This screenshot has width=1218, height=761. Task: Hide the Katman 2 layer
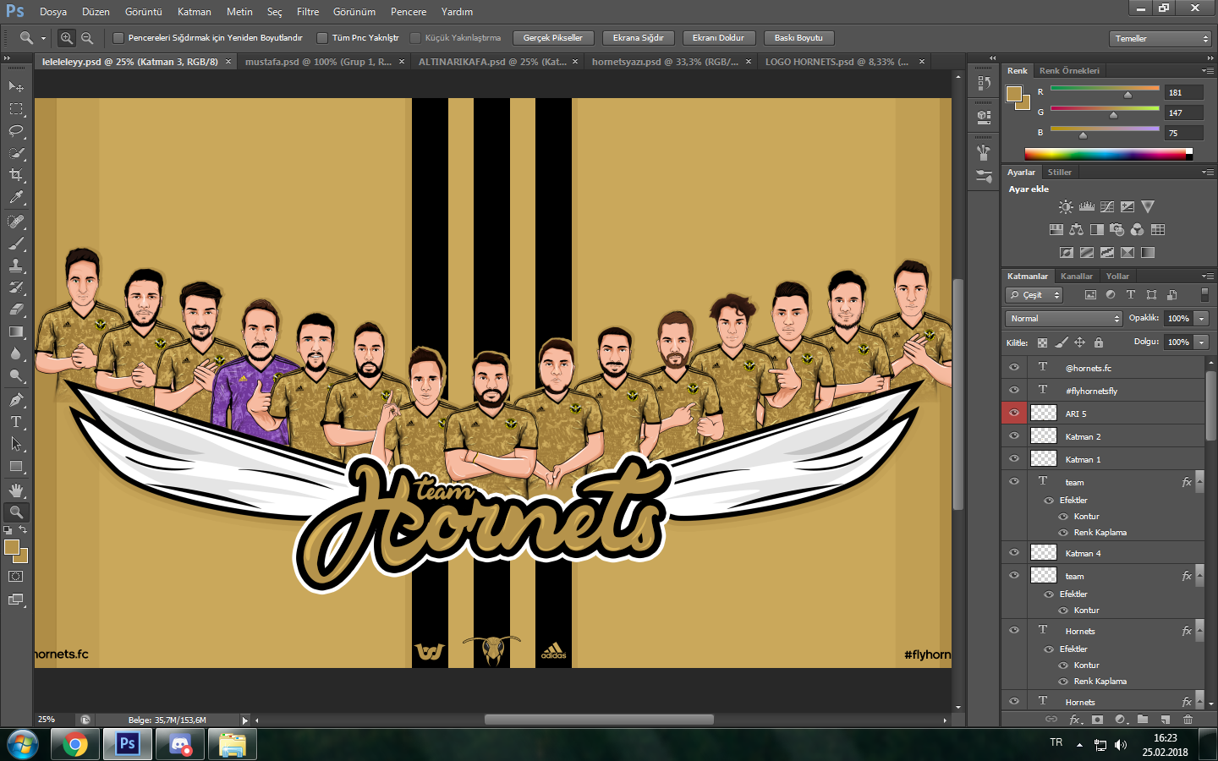point(1014,436)
